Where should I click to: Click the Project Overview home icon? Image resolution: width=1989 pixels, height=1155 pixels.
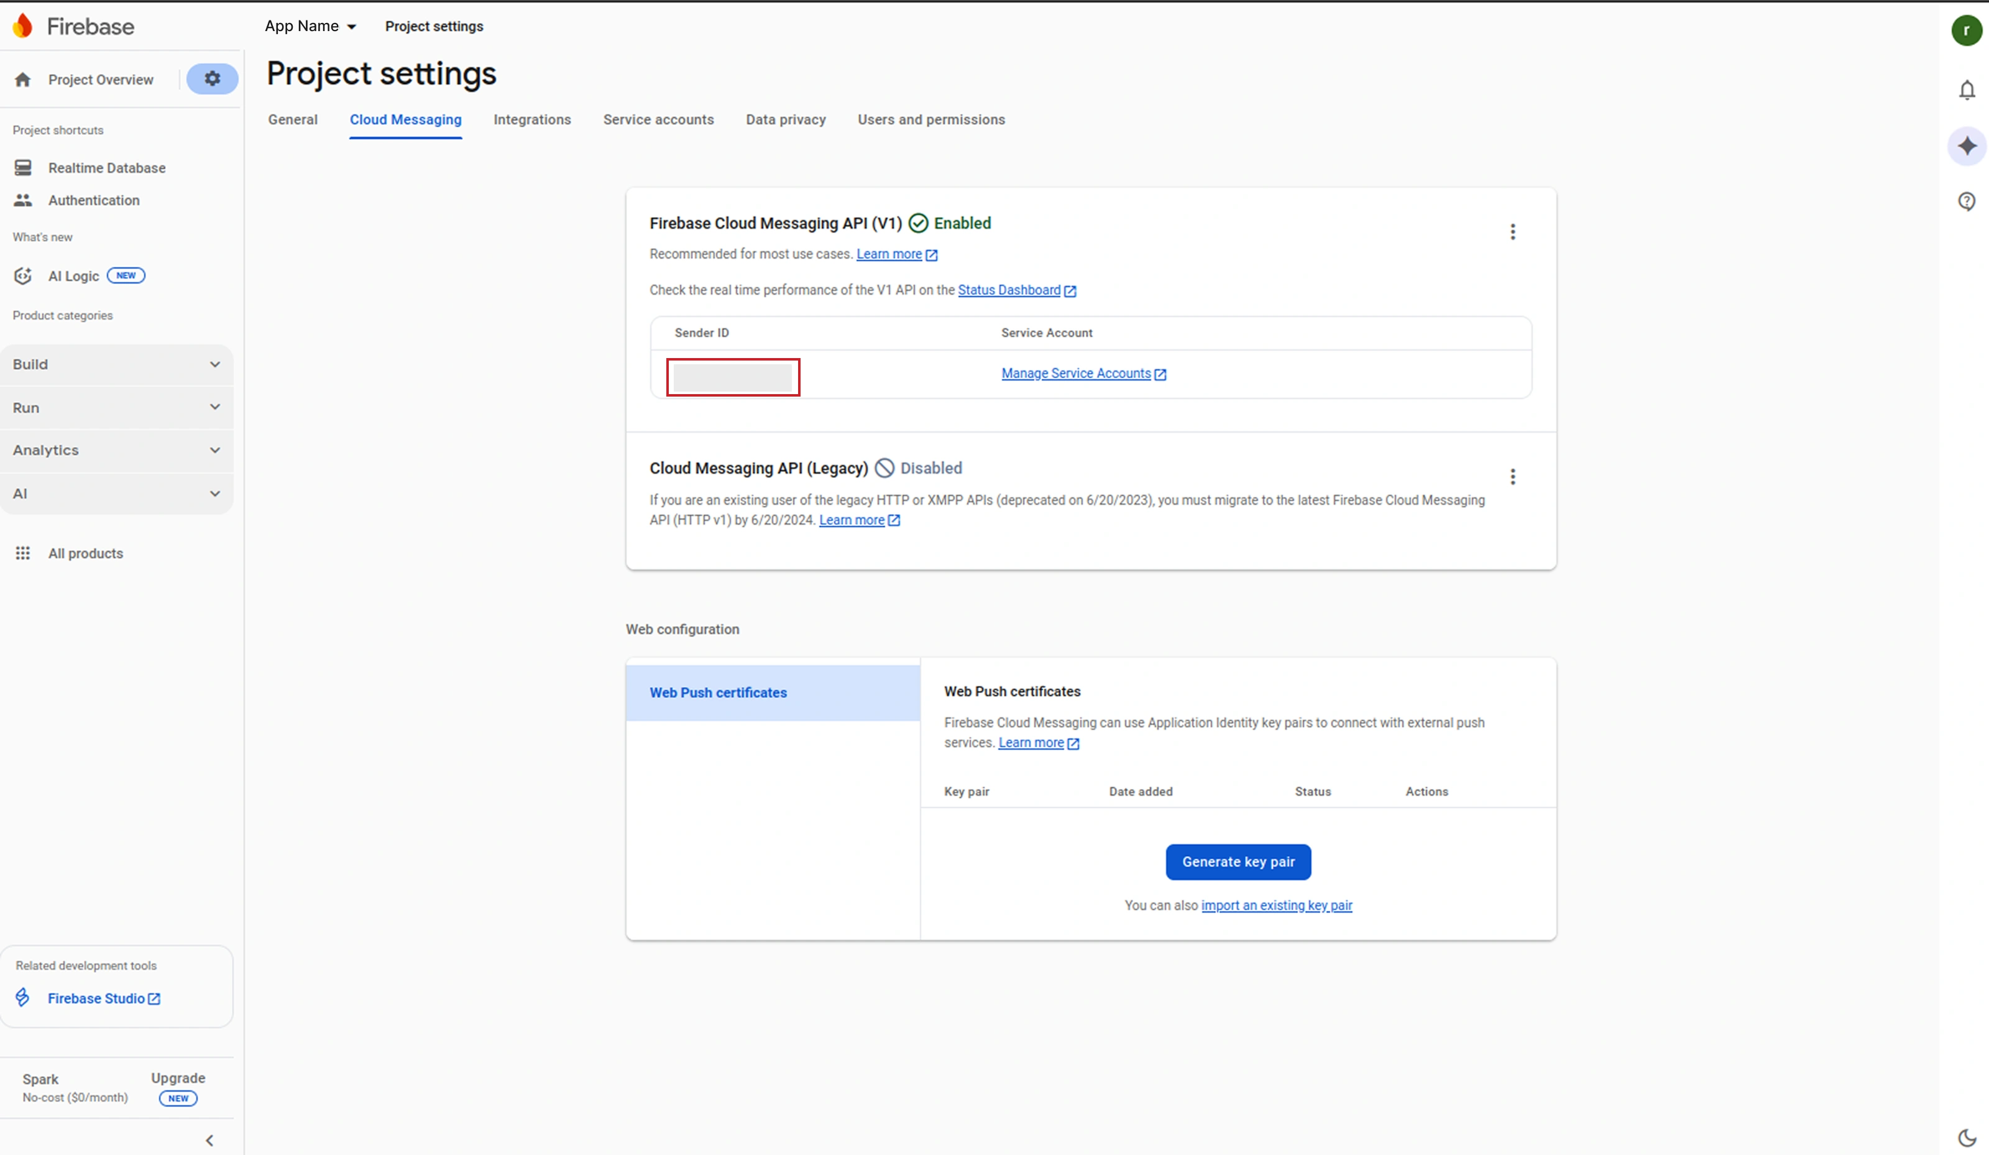(23, 80)
